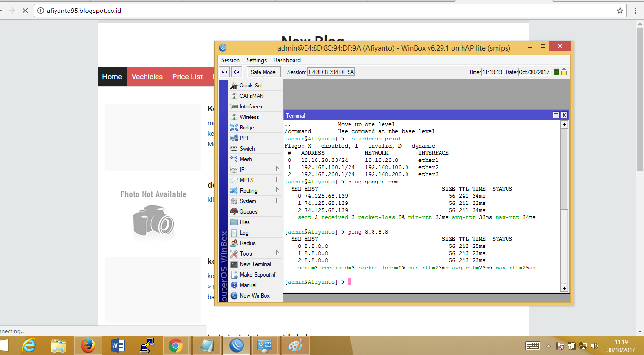Open the Files menu
Viewport: 644px width, 355px height.
pos(256,222)
